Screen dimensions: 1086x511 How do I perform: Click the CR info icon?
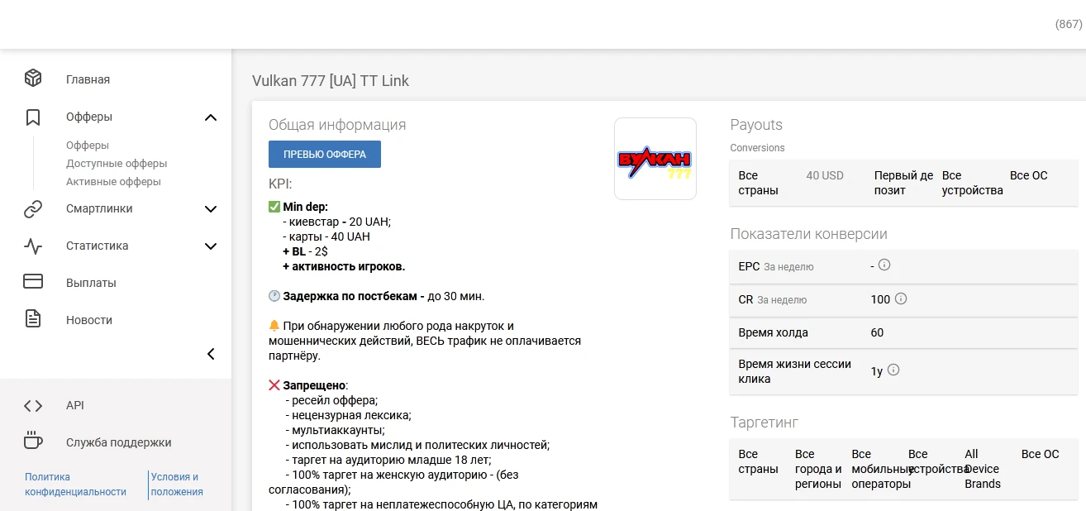pyautogui.click(x=901, y=298)
